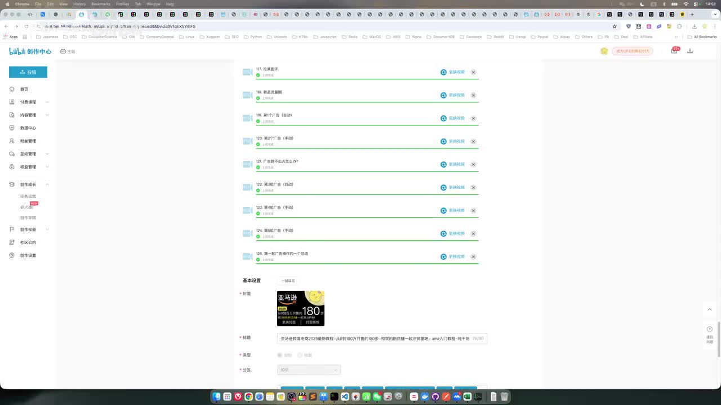Replace video for item 118 新品流量期
This screenshot has width=721, height=405.
pyautogui.click(x=453, y=95)
